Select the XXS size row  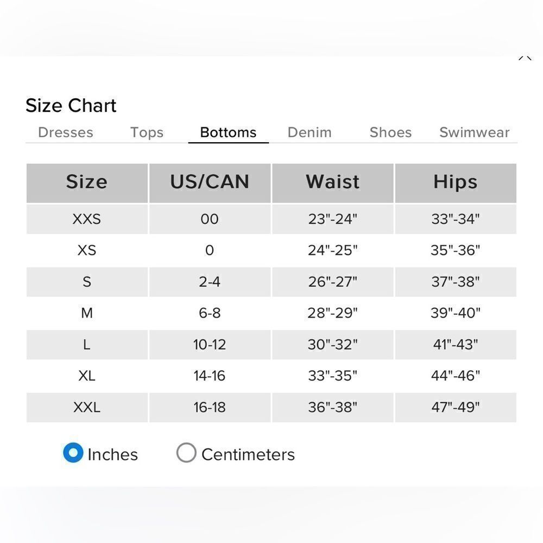point(271,219)
